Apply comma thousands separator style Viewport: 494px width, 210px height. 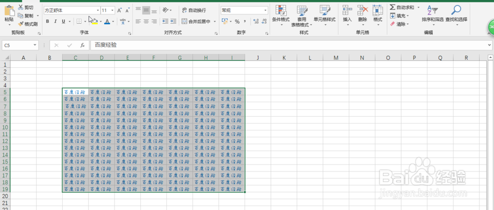point(245,21)
